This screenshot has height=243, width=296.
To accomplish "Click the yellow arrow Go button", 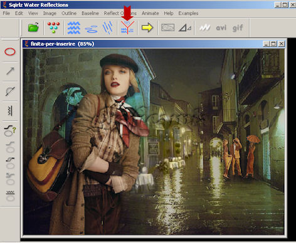I will [147, 28].
